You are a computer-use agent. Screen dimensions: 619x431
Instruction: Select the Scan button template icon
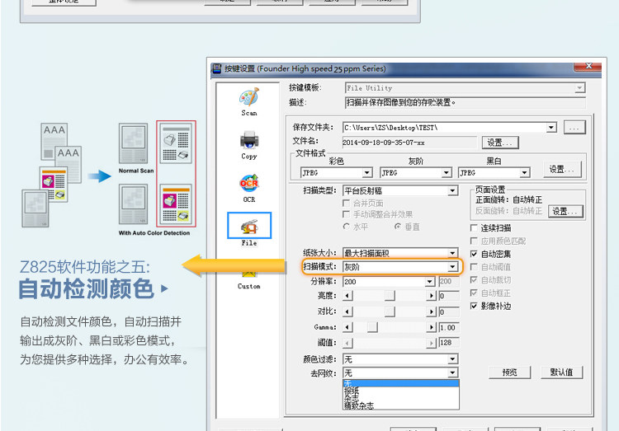249,97
